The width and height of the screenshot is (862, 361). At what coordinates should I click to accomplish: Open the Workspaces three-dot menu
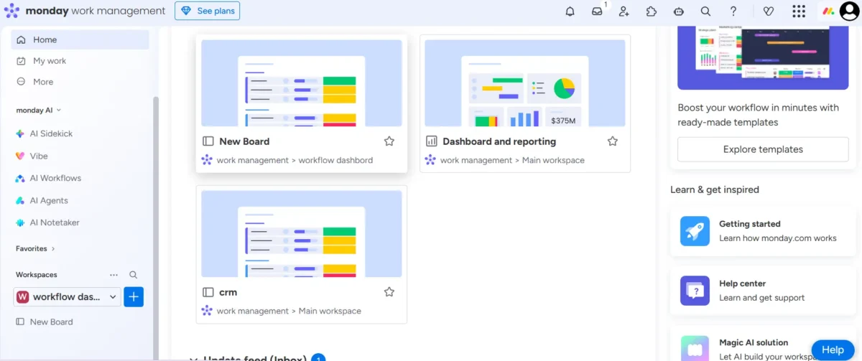(113, 275)
